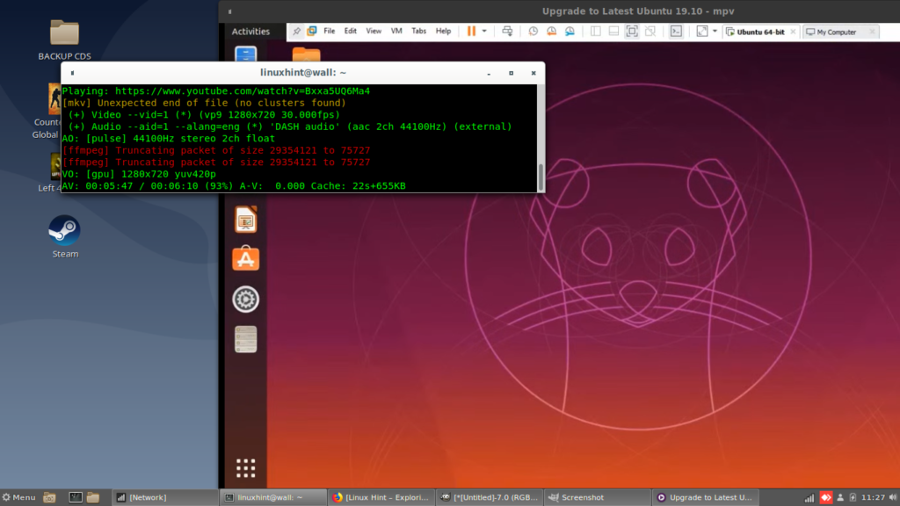Open the Menu button on the taskbar
Image resolution: width=900 pixels, height=506 pixels.
(19, 497)
